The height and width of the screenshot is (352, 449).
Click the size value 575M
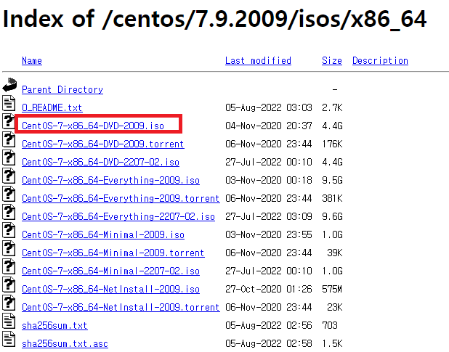pos(332,289)
